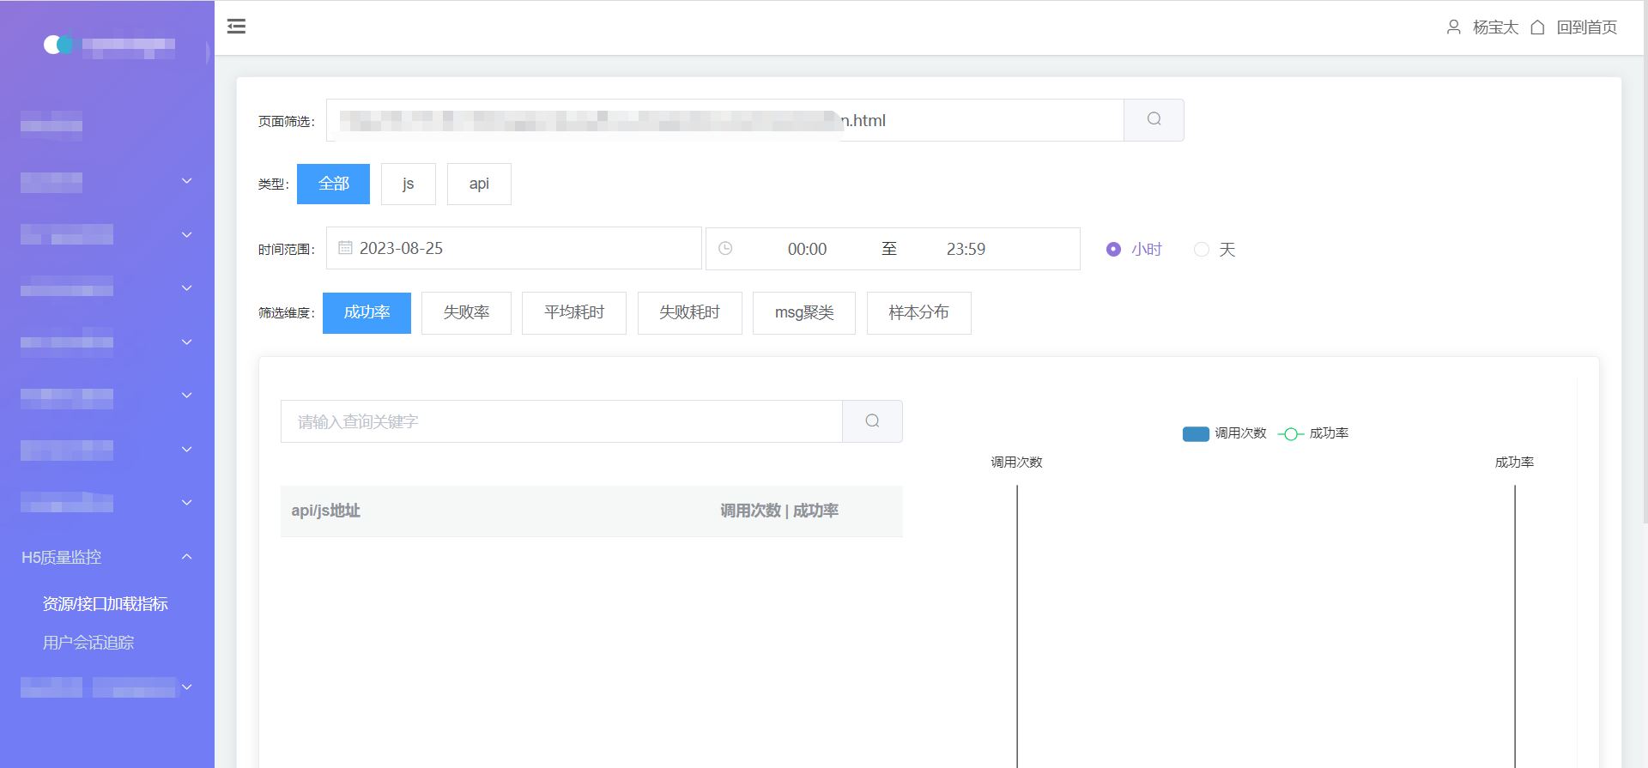1648x768 pixels.
Task: Toggle 成功率 legend series
Action: [x=1313, y=433]
